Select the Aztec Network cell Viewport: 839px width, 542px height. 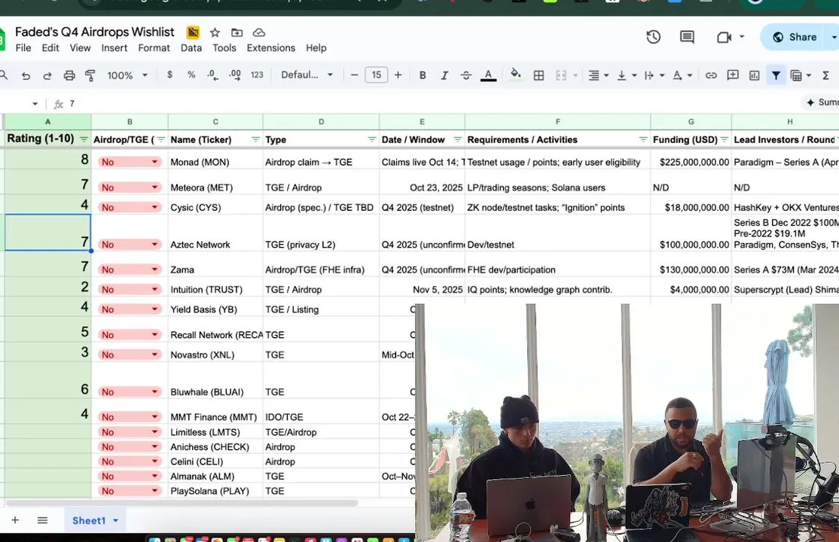click(x=215, y=233)
